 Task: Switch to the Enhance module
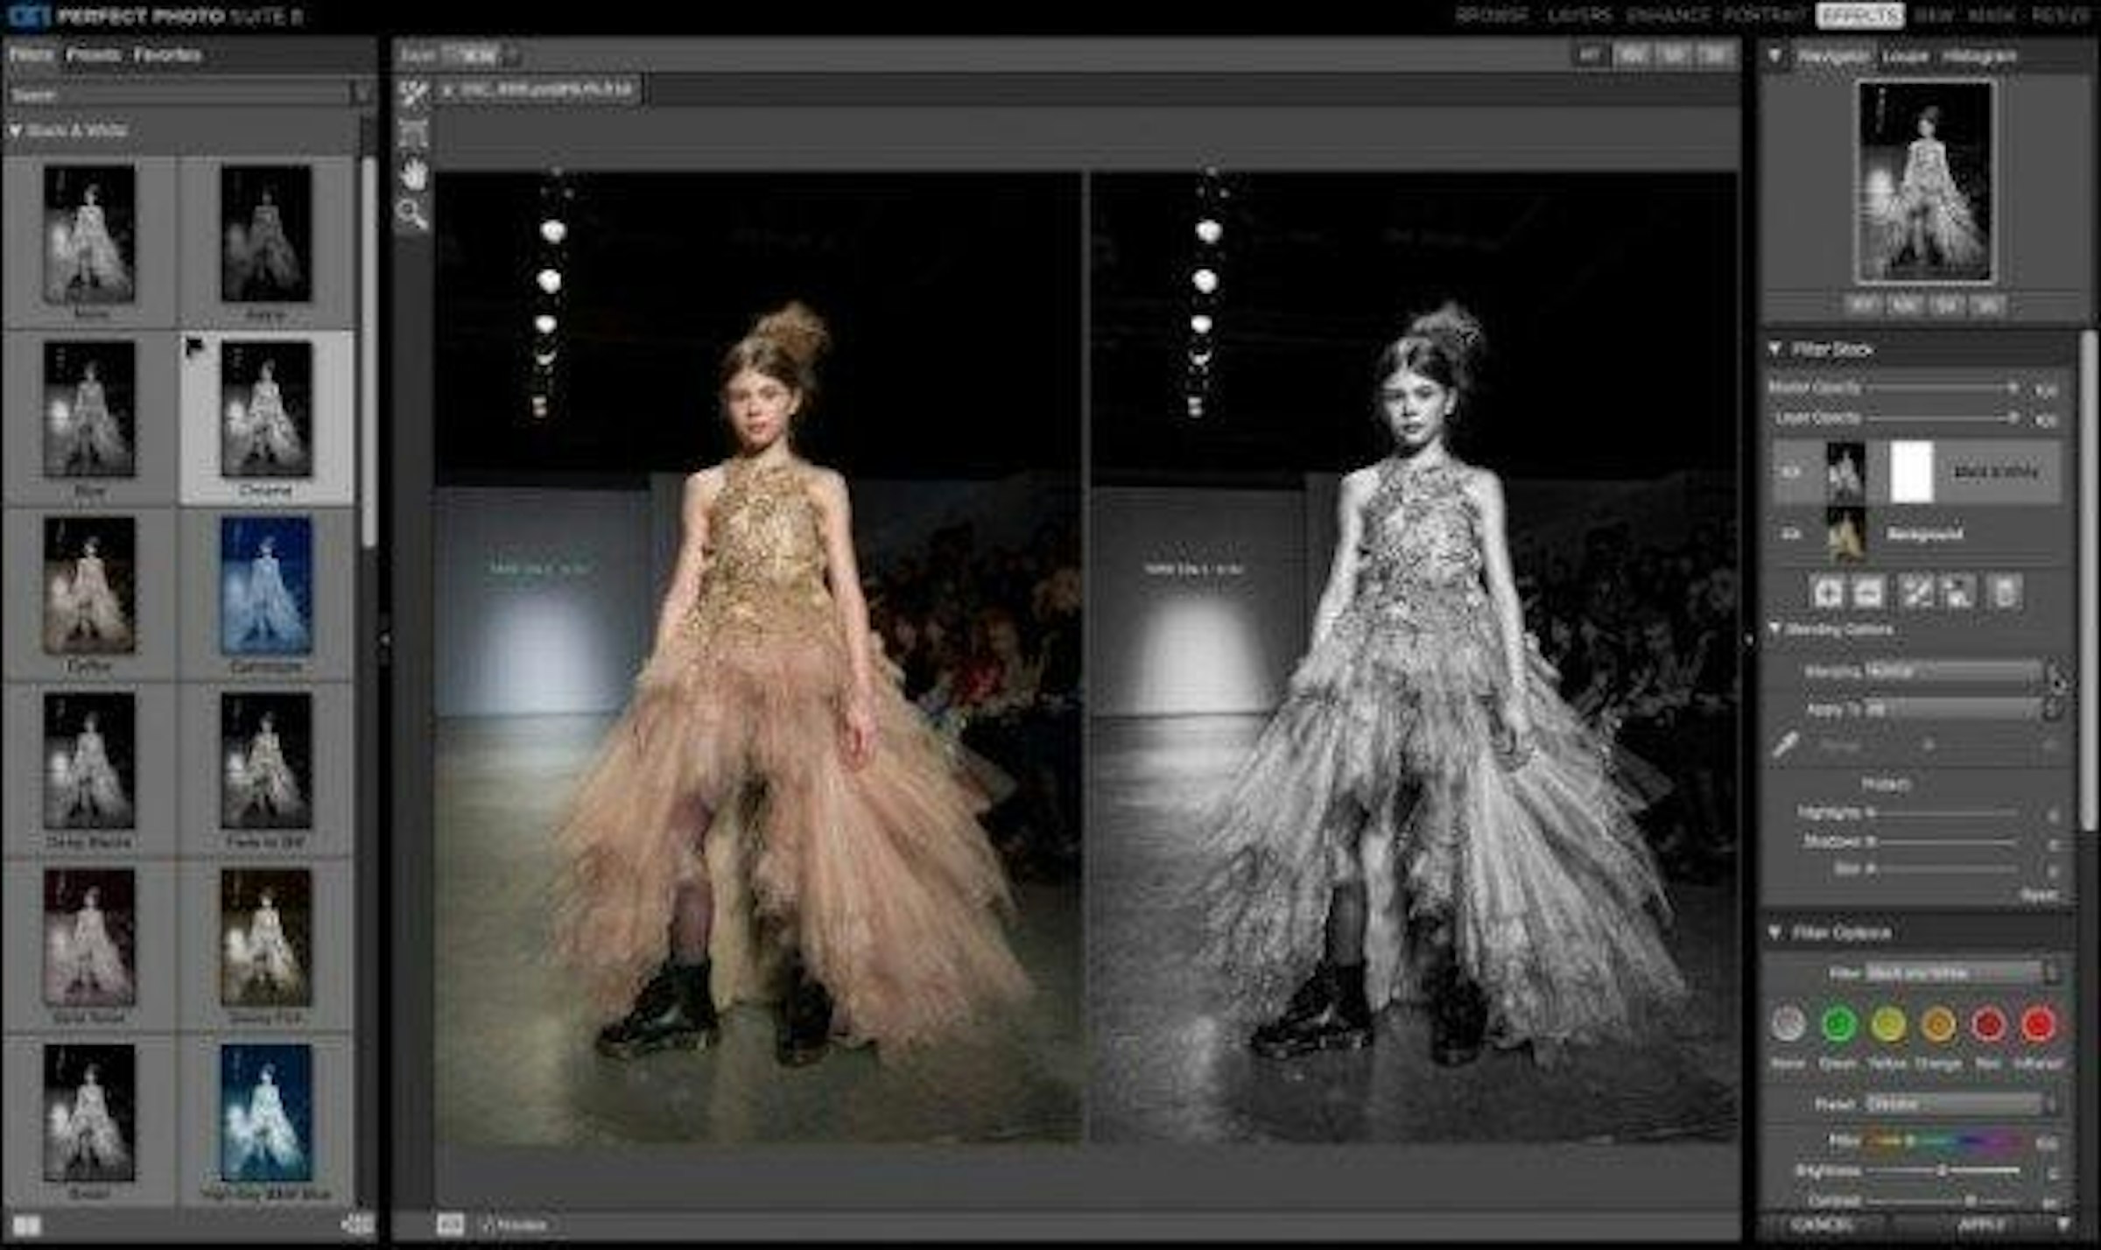click(x=1667, y=16)
